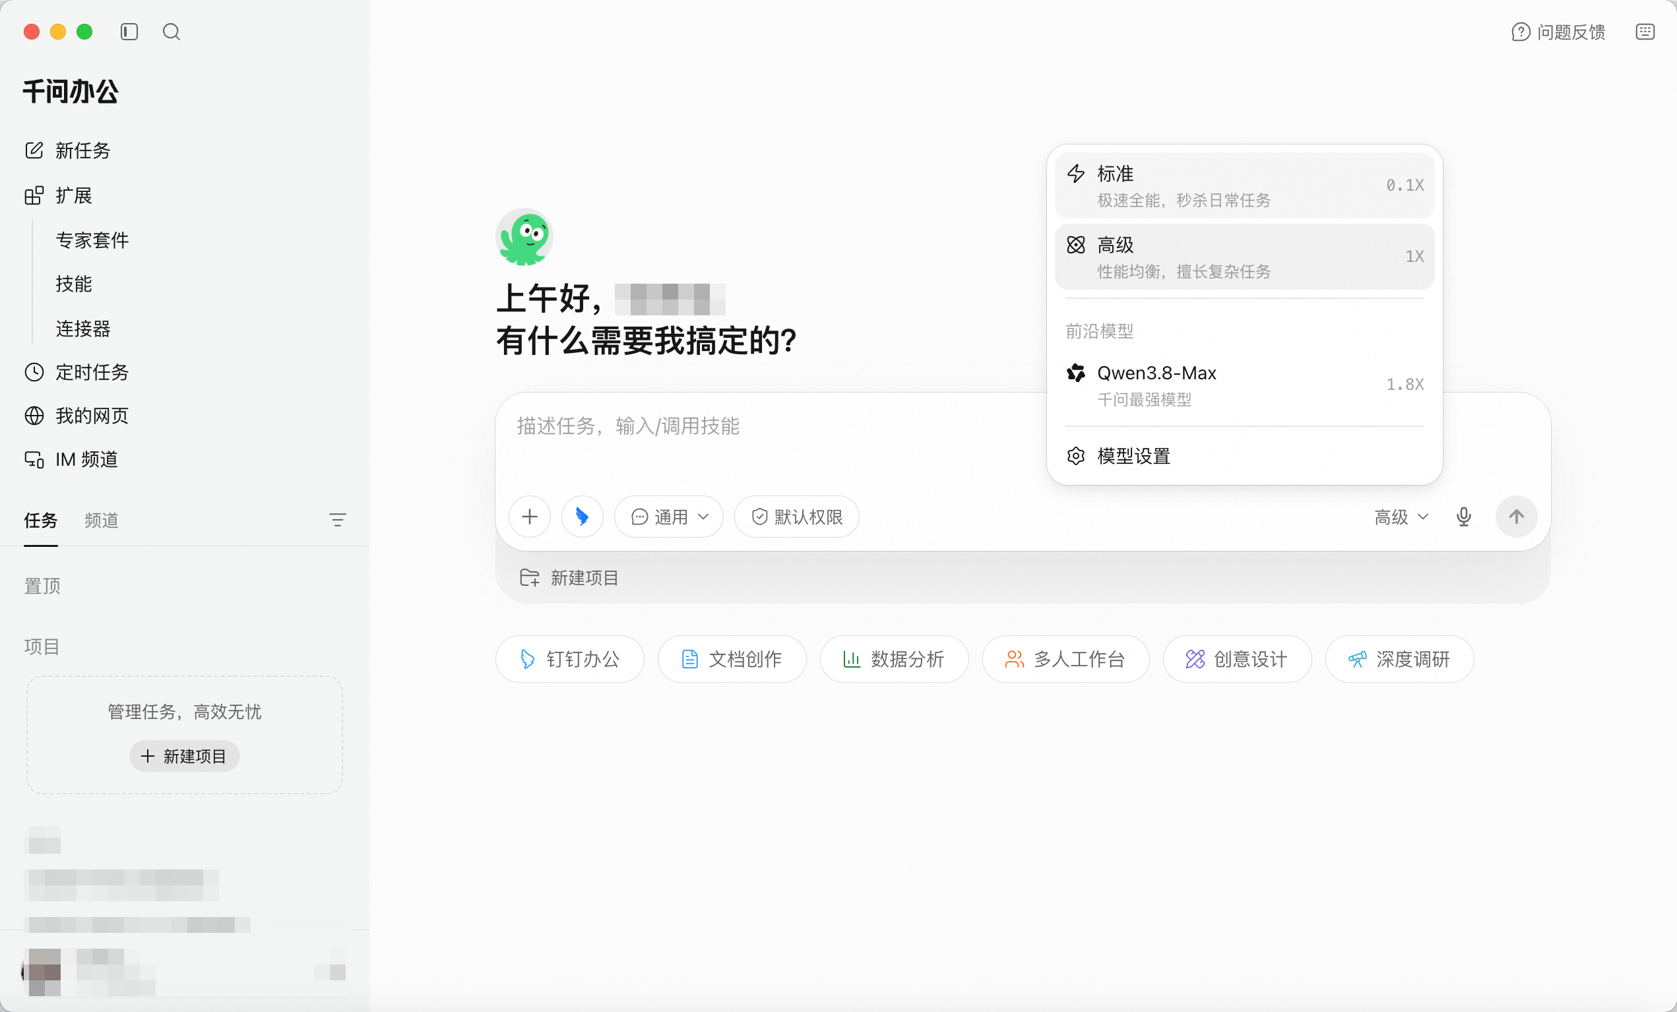Open 模型设置 in model menu

coord(1245,456)
